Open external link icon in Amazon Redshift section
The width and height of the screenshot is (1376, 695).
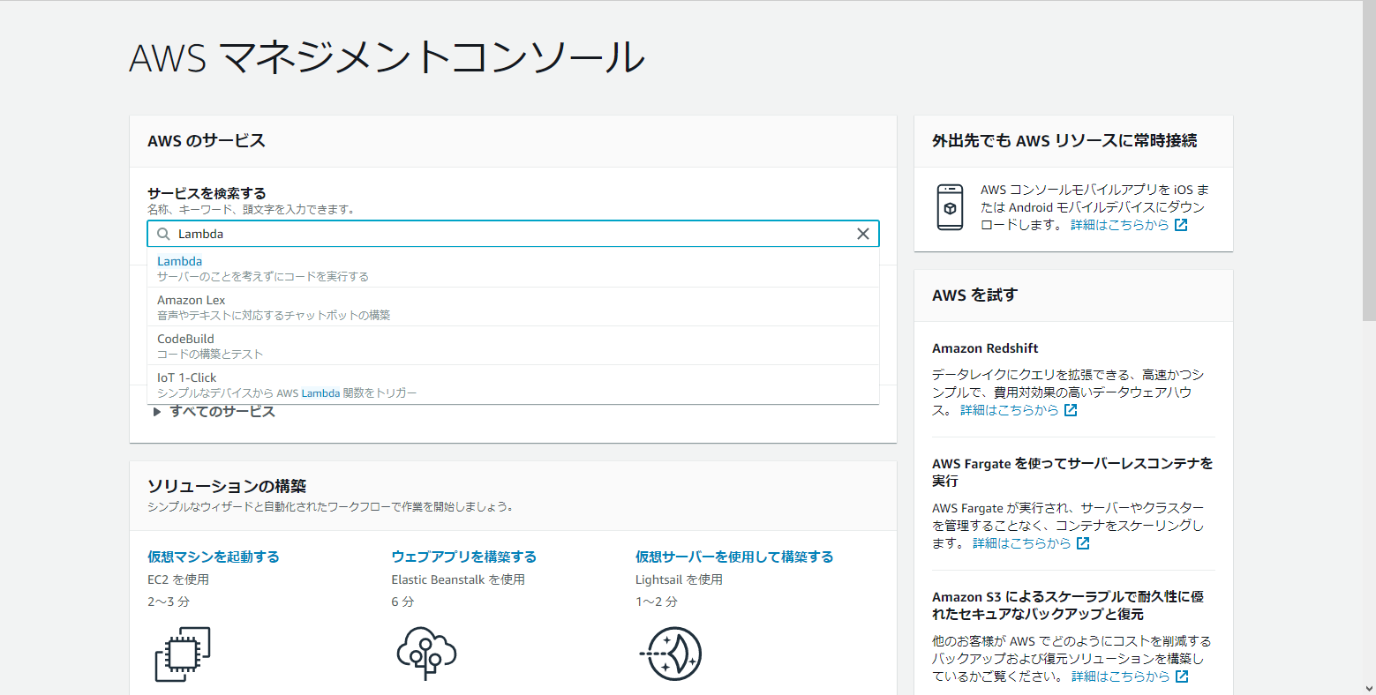click(1071, 410)
